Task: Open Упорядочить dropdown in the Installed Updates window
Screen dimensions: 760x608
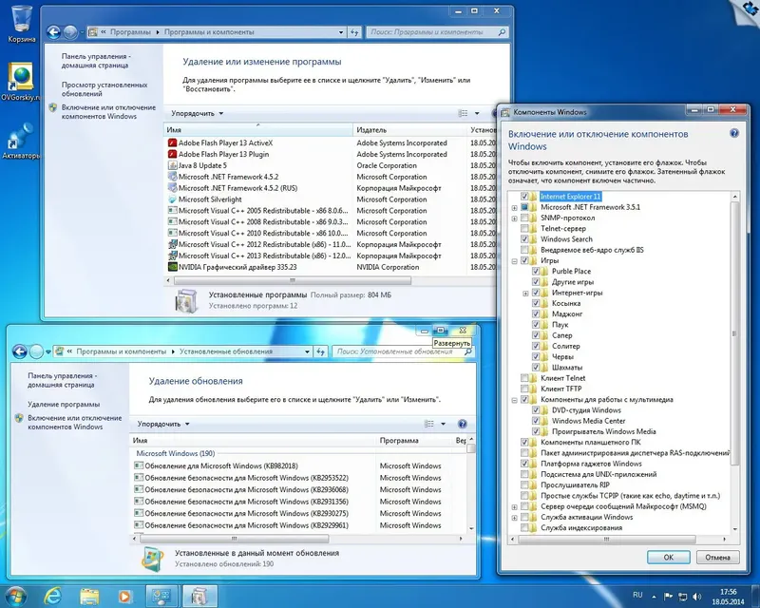Action: [163, 424]
